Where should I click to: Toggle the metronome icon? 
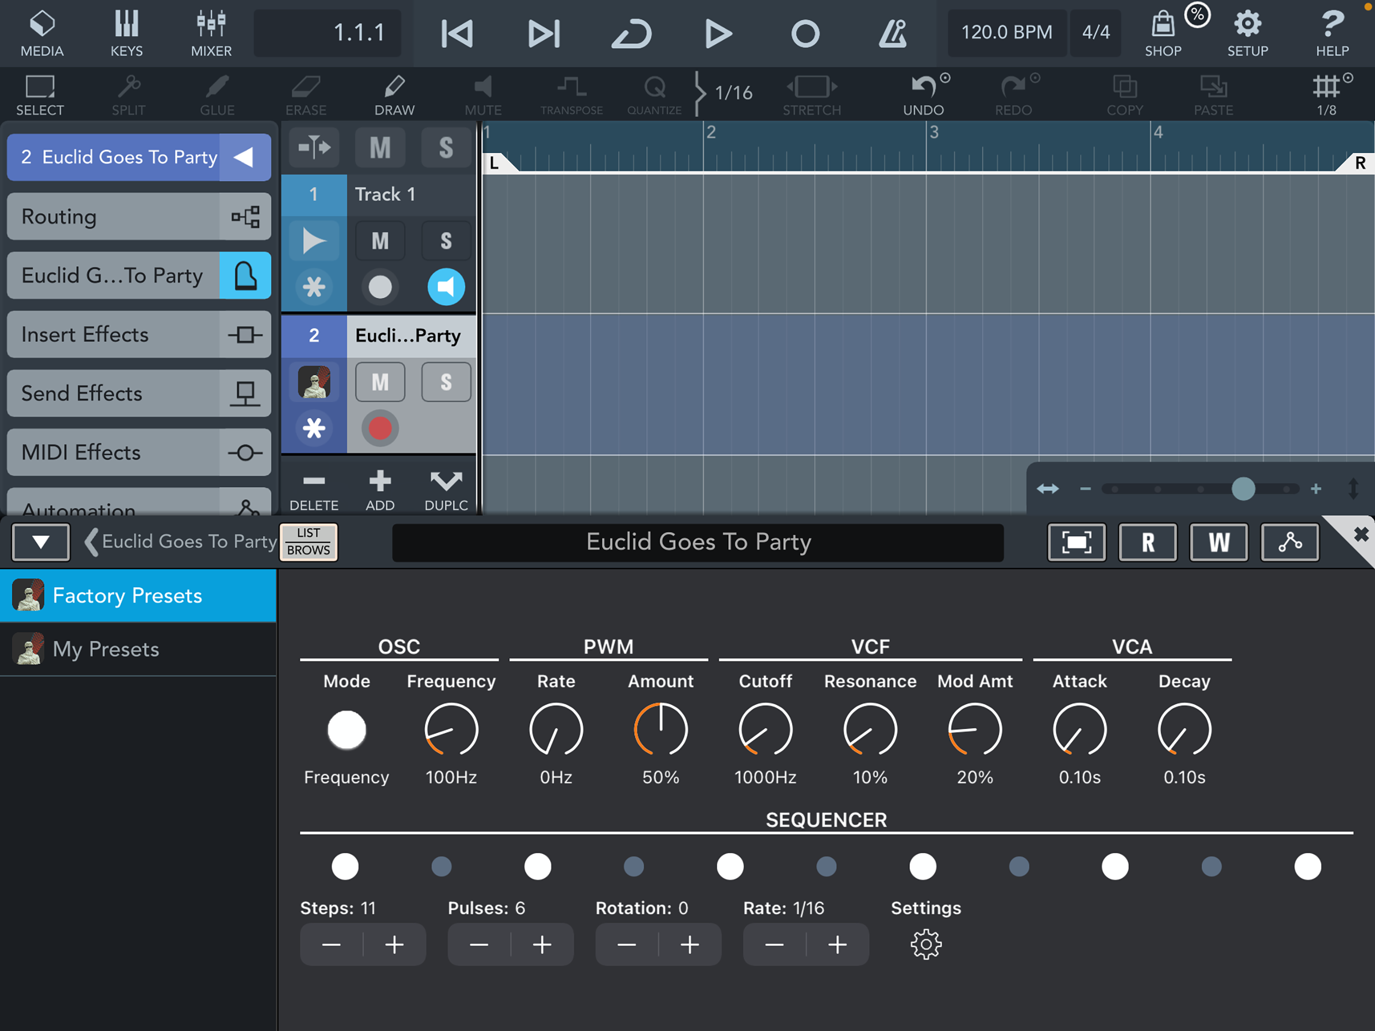click(x=892, y=33)
